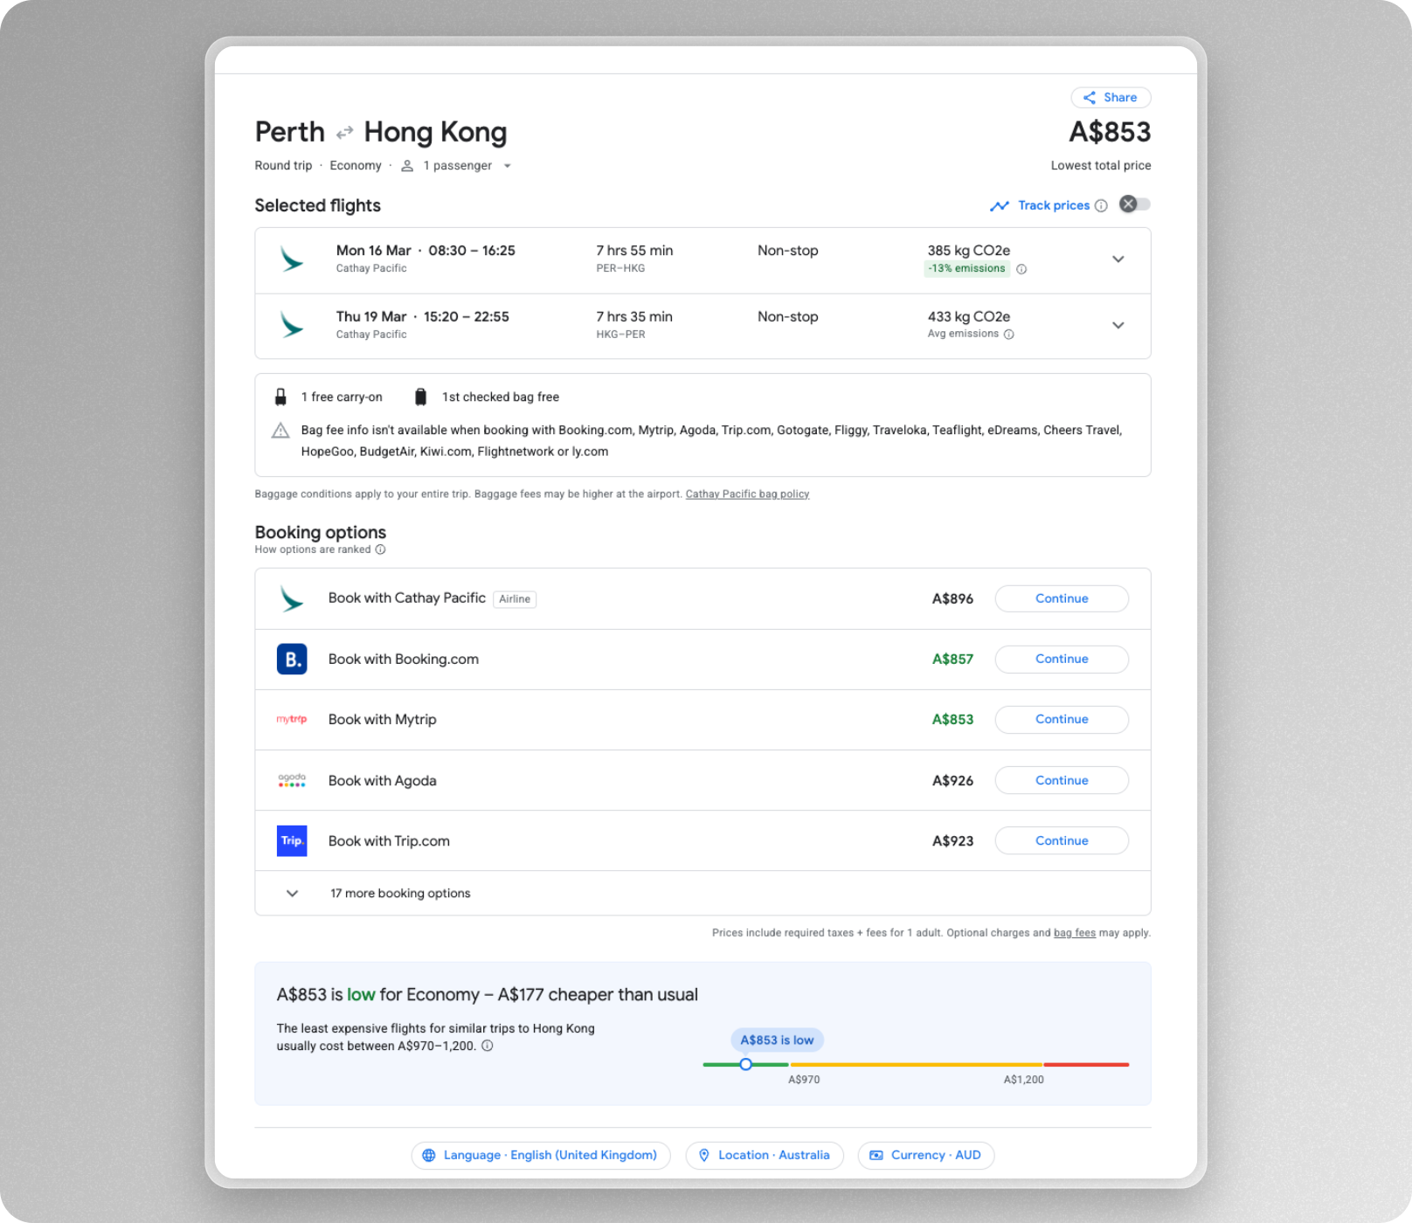
Task: Continue booking with Mytrip
Action: tap(1062, 719)
